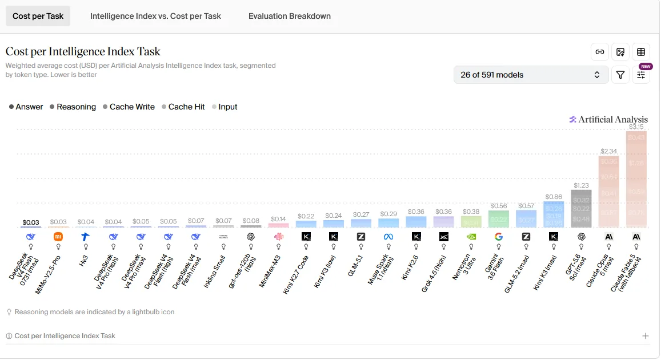
Task: Select the Nvidia logo above Nemotron 3 Ultra
Action: click(x=471, y=237)
